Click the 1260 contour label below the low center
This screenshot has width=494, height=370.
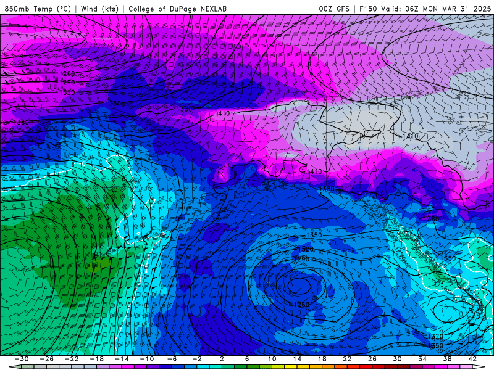(x=301, y=305)
